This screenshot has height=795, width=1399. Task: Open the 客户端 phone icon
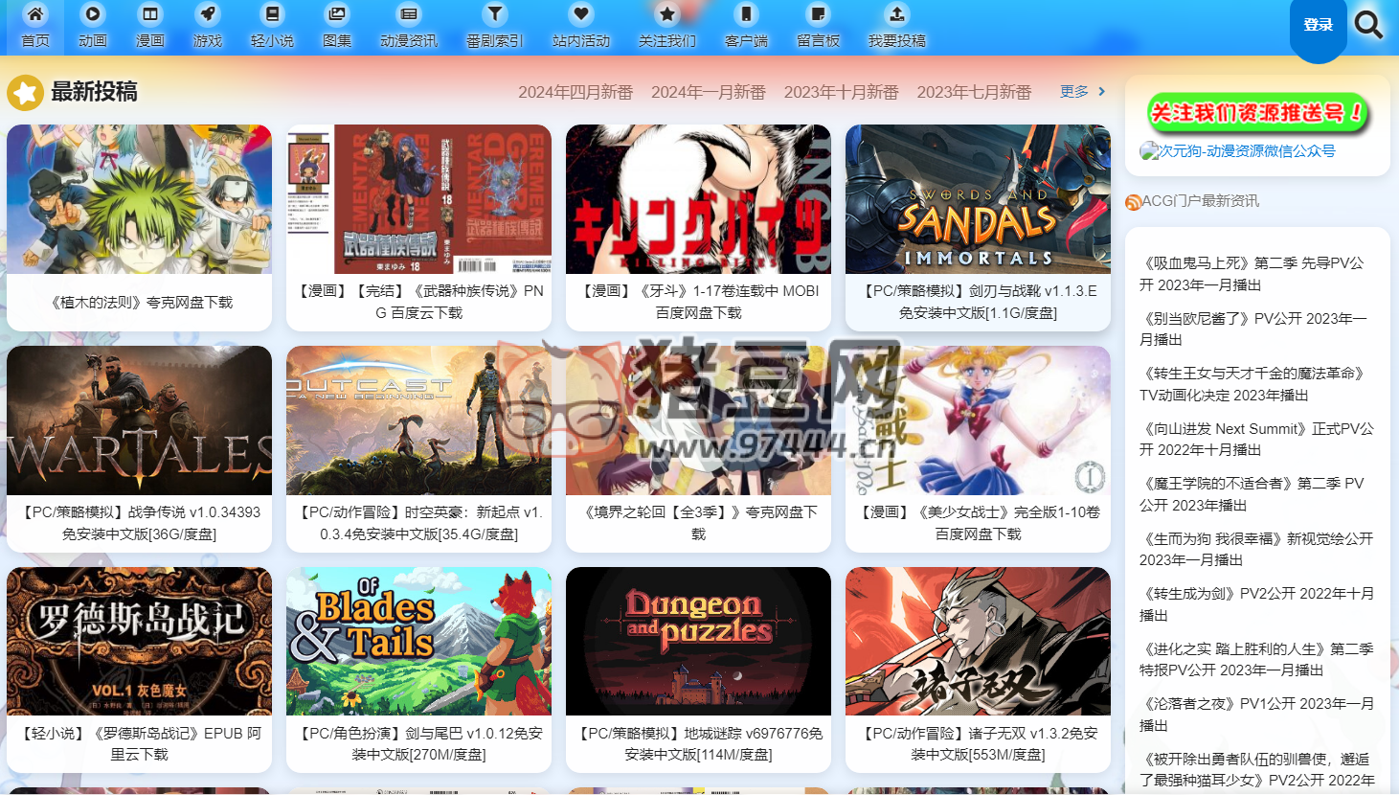click(746, 14)
